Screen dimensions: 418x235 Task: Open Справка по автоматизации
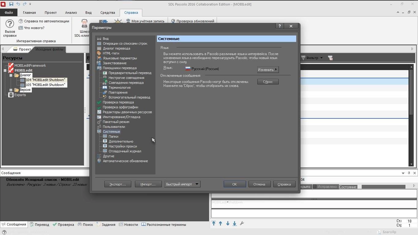click(x=44, y=21)
